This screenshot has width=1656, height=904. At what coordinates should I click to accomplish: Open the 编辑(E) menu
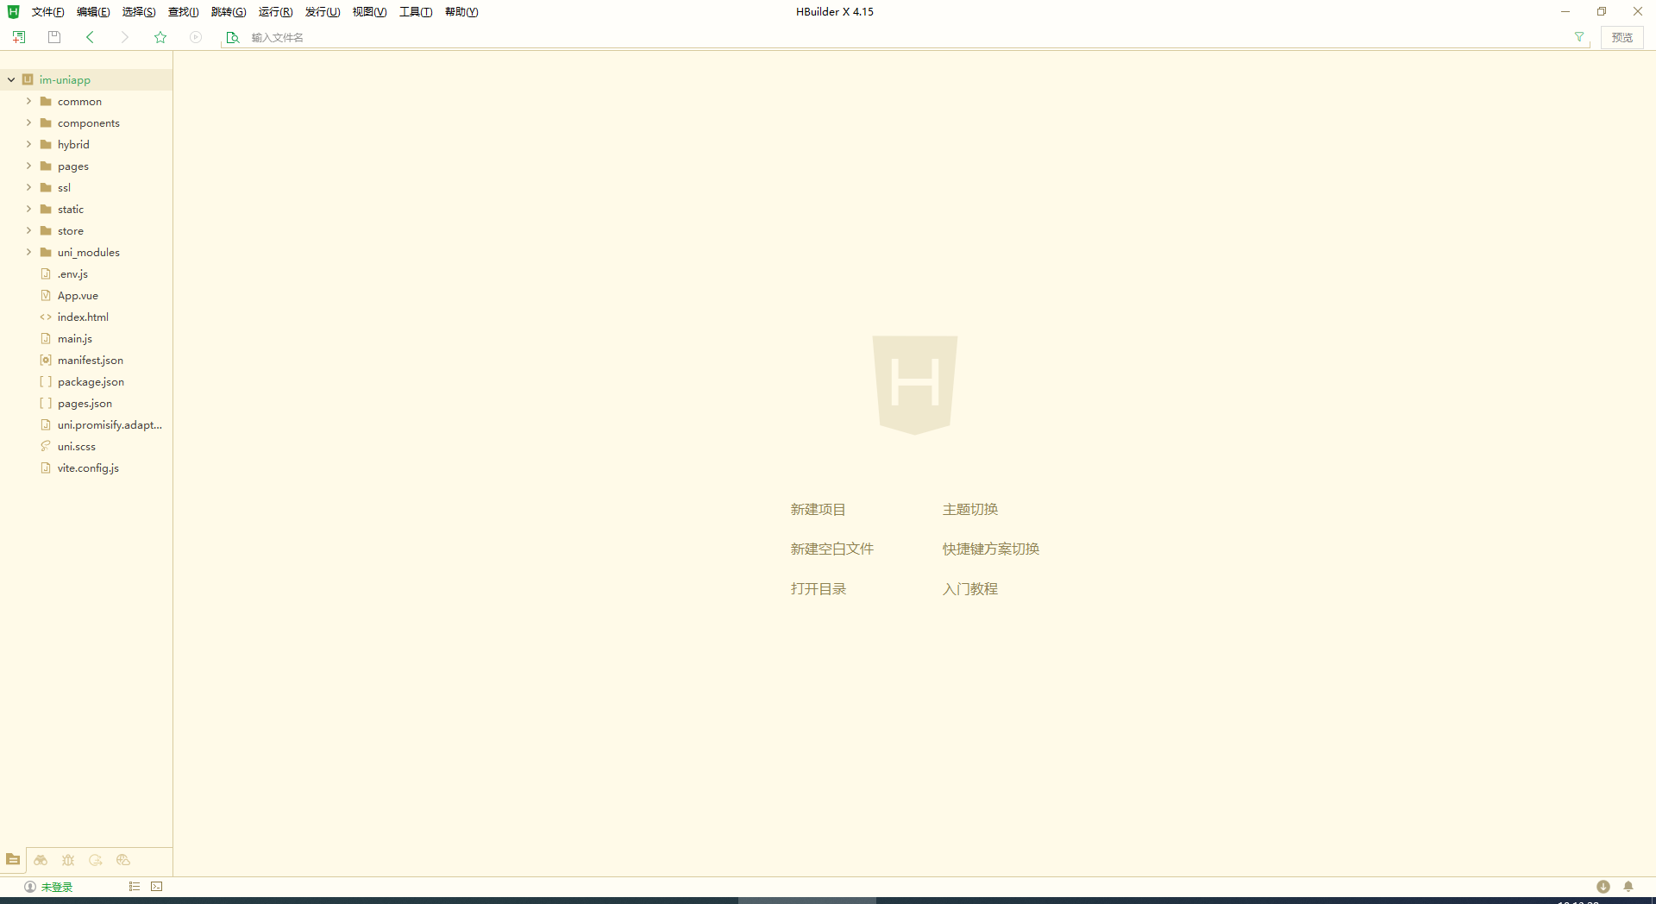click(x=93, y=11)
